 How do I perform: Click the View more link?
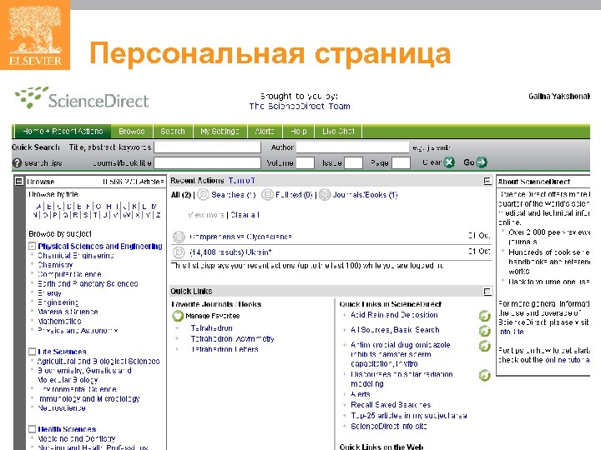coord(206,215)
